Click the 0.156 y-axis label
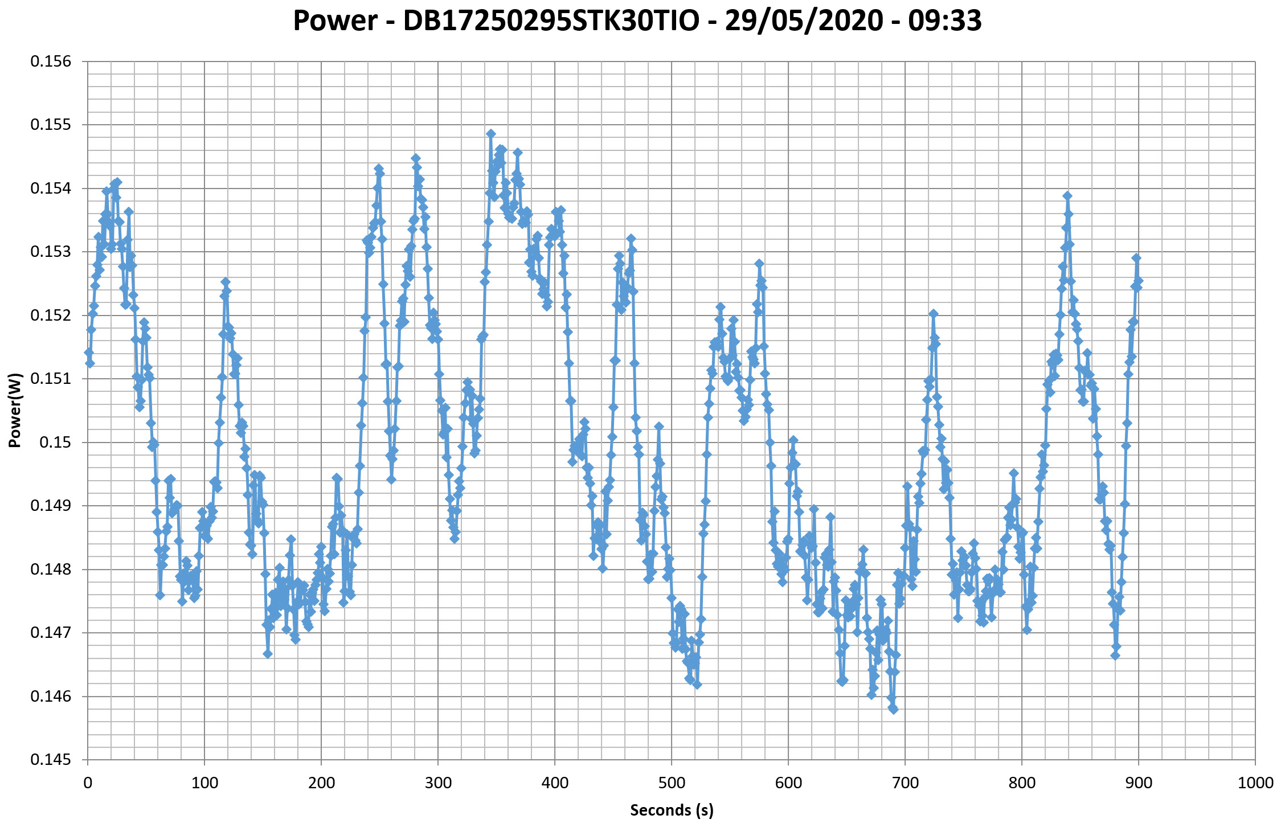Viewport: 1281px width, 823px height. click(x=51, y=62)
